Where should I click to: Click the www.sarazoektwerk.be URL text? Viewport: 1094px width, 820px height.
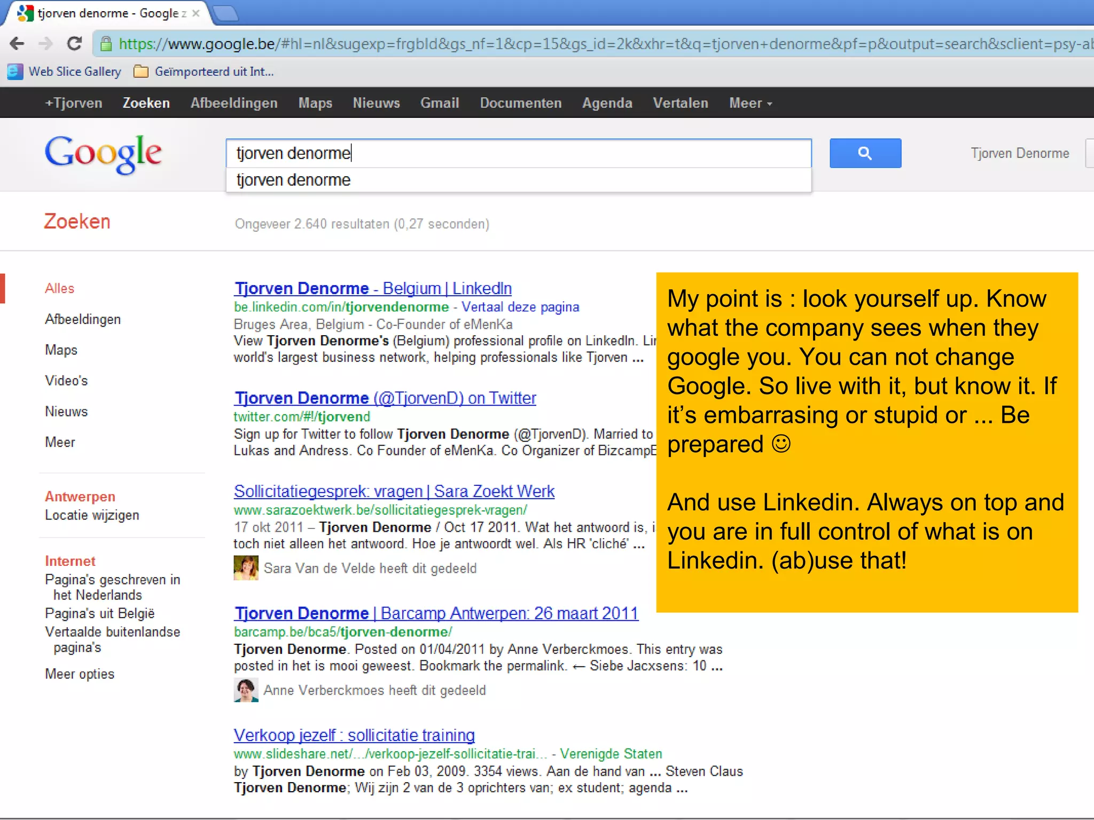(x=380, y=510)
